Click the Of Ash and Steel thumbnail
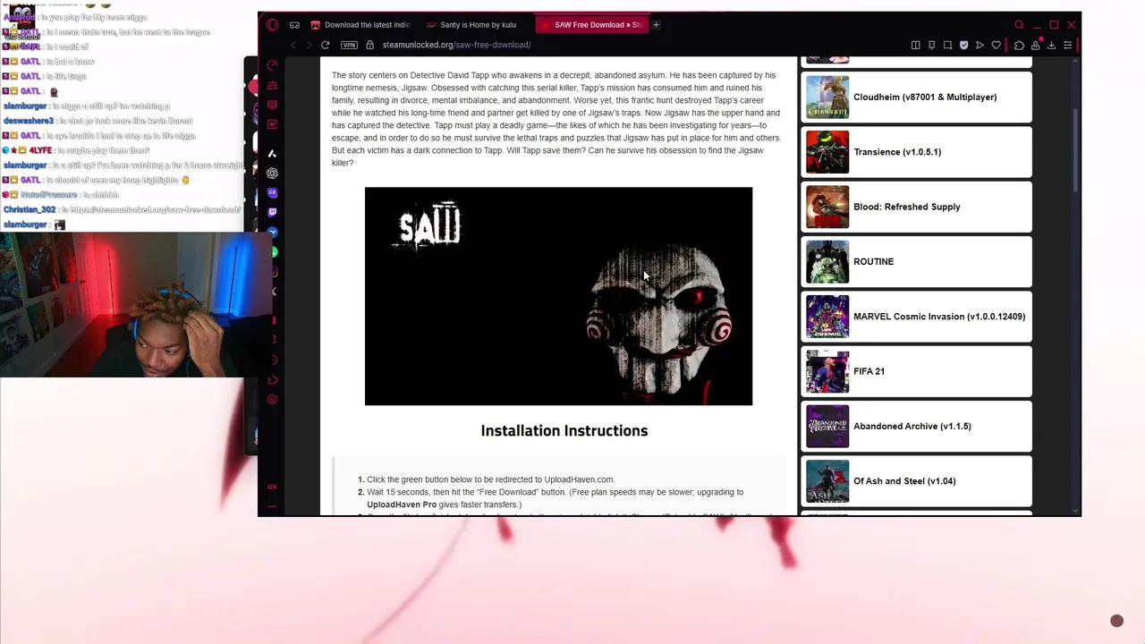This screenshot has height=644, width=1145. pos(827,481)
